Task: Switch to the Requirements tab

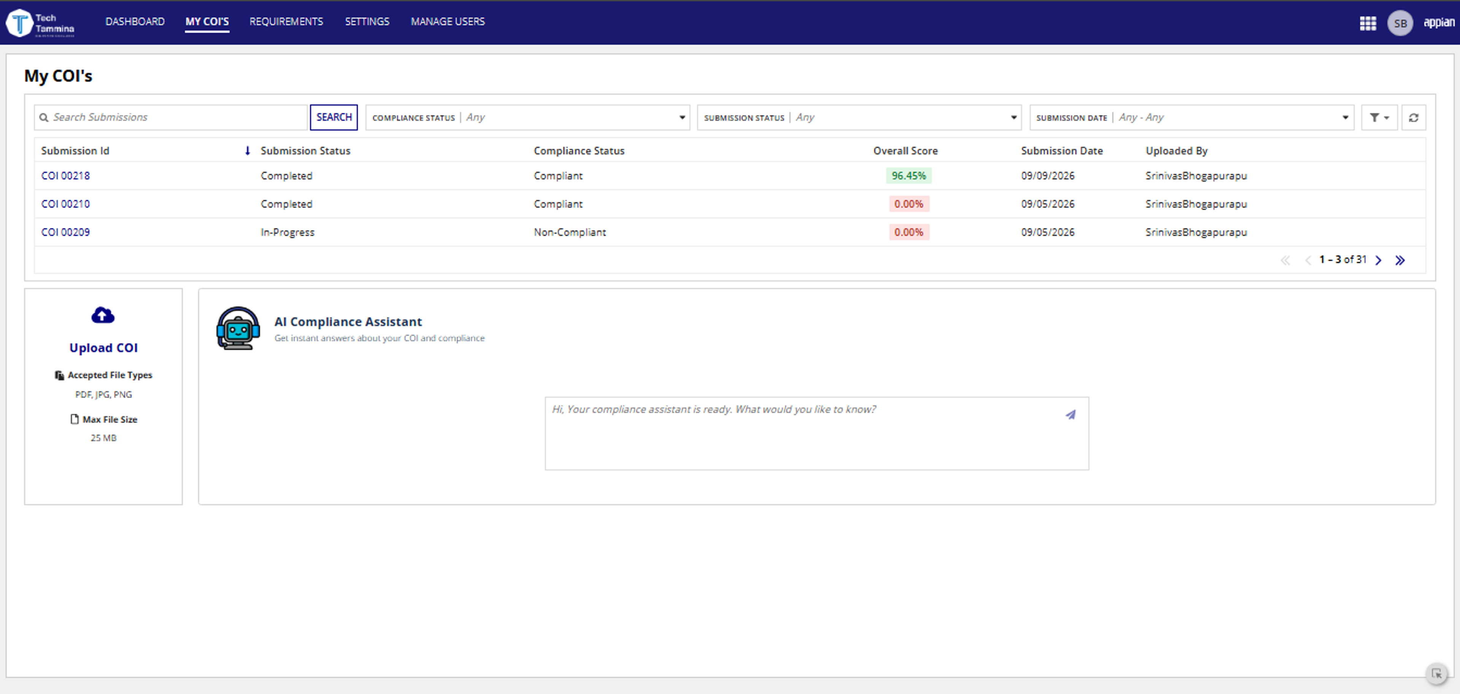Action: click(x=286, y=22)
